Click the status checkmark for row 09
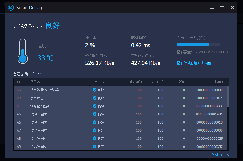The width and height of the screenshot is (243, 161). [x=95, y=98]
